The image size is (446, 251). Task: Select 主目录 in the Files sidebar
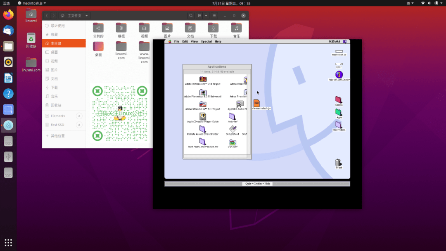point(64,43)
